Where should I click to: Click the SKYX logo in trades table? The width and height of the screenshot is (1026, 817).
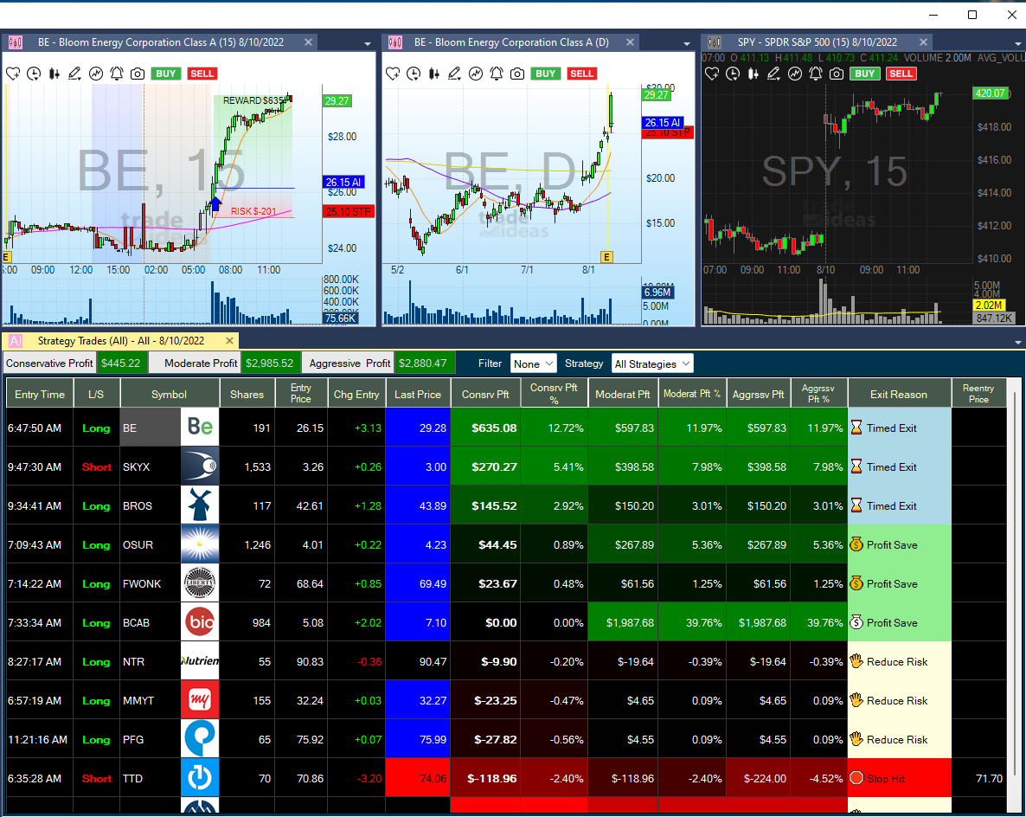click(200, 466)
